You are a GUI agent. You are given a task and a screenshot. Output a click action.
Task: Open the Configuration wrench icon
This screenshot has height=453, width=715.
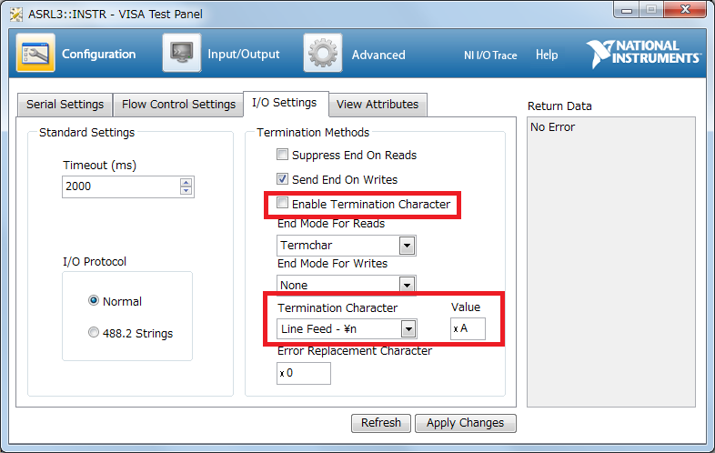[x=35, y=53]
